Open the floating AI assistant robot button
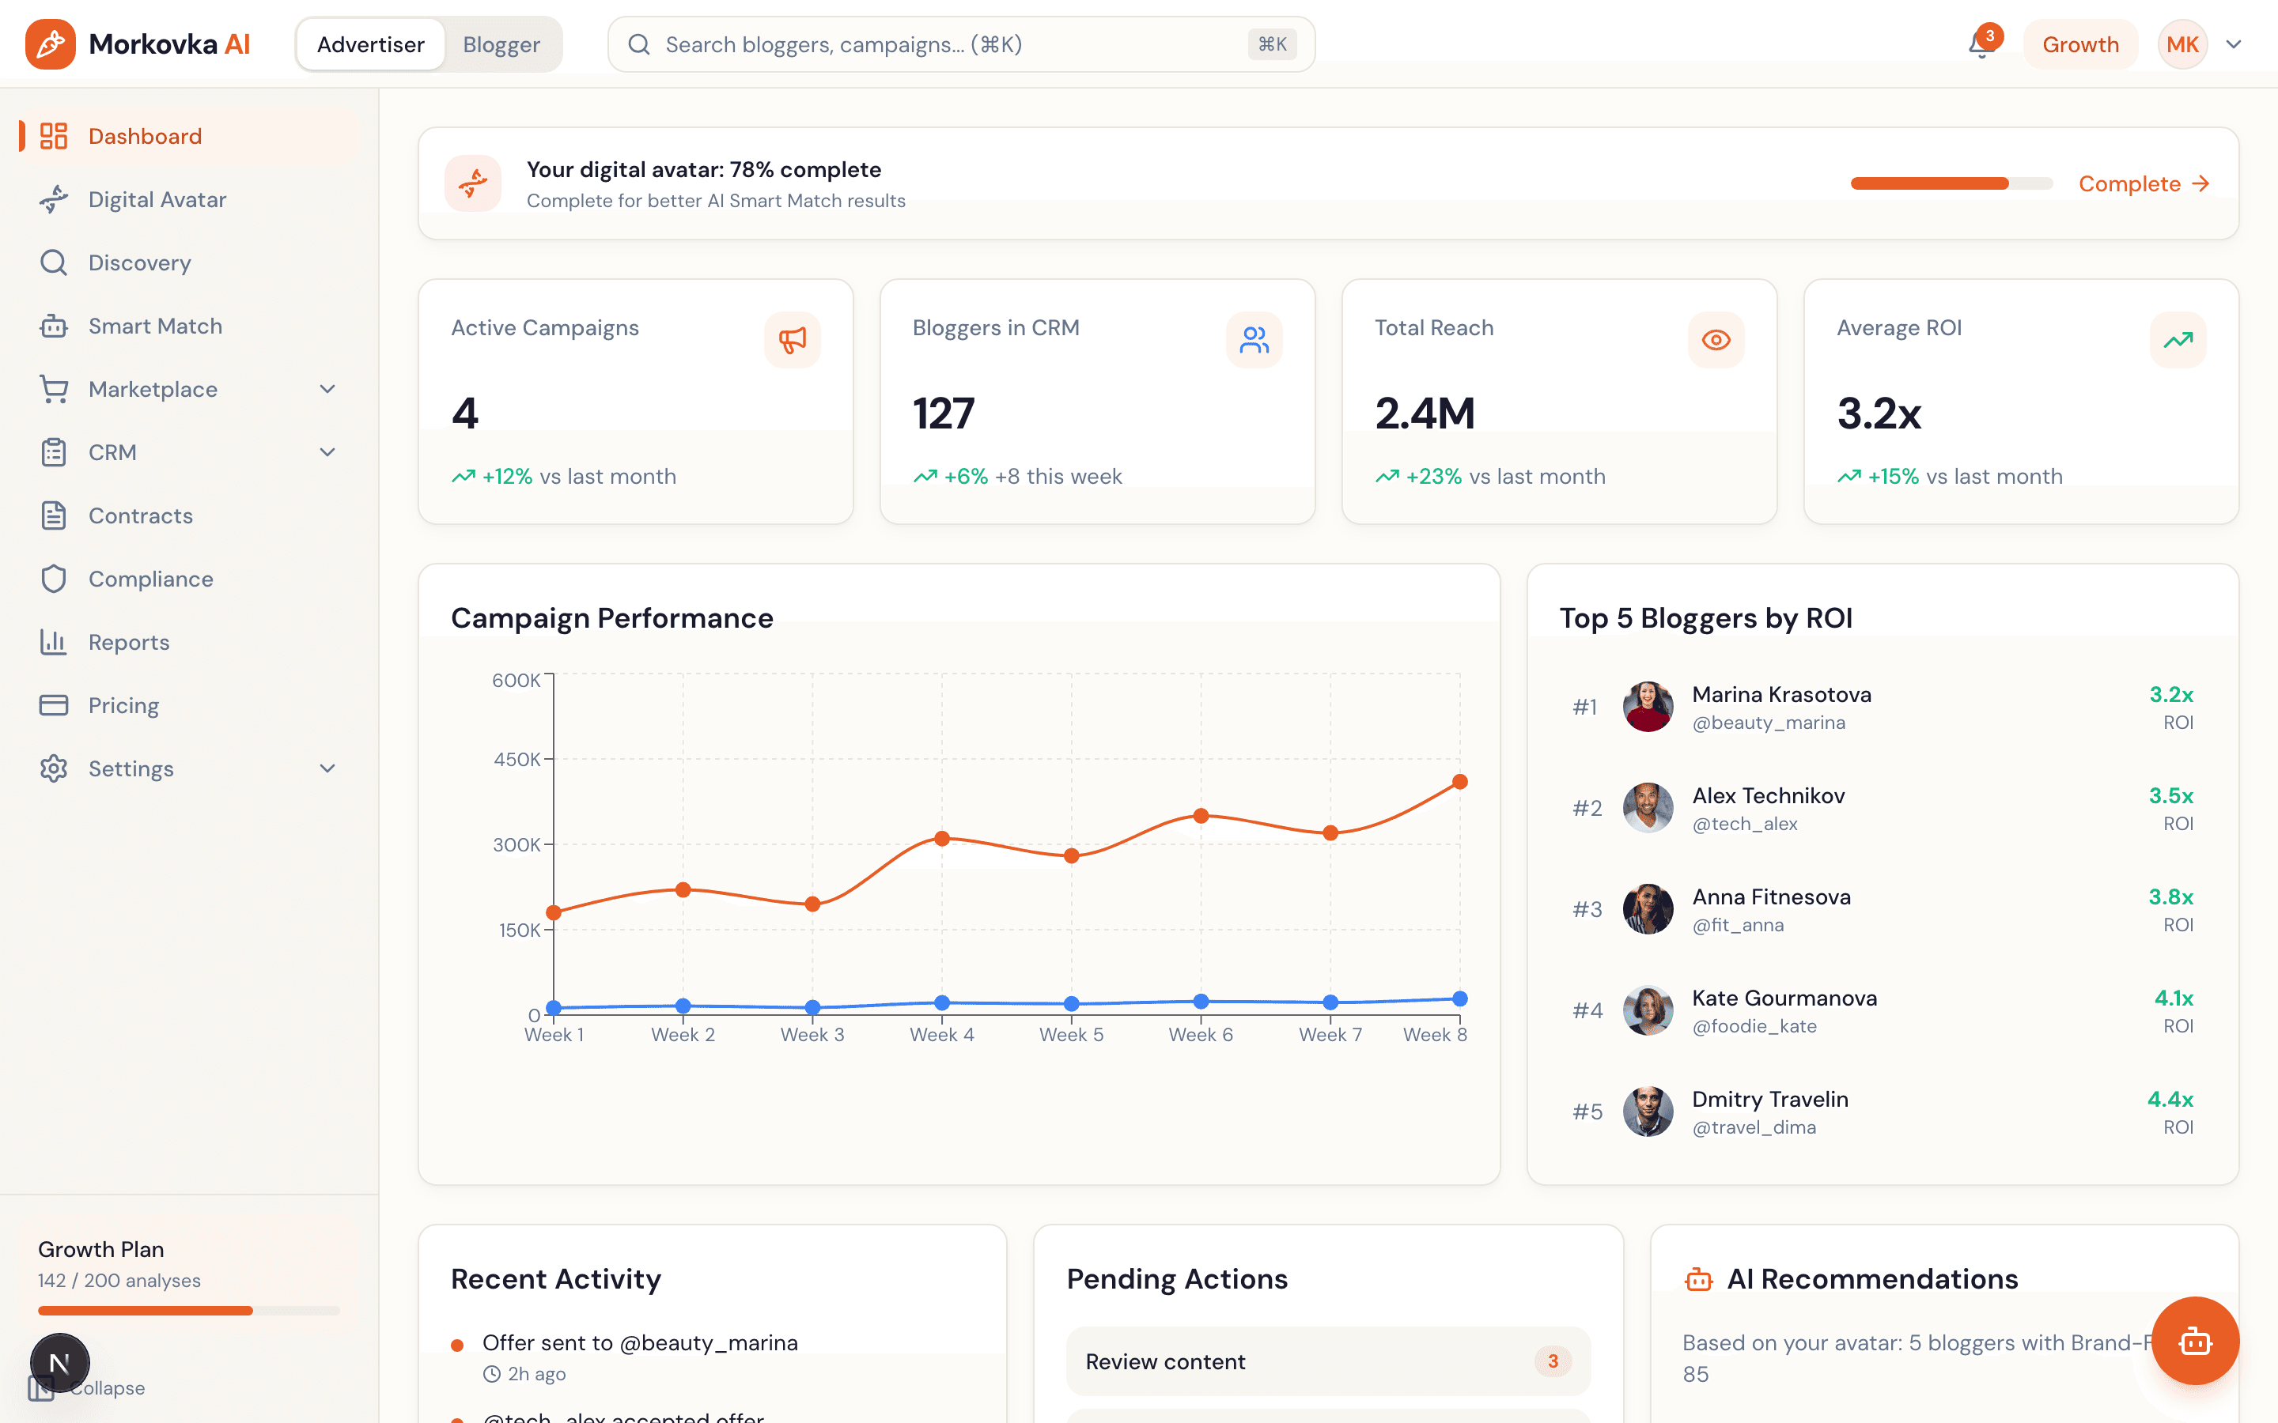 click(x=2194, y=1342)
